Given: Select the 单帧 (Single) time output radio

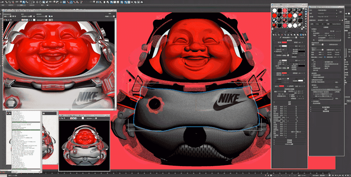Looking at the screenshot, I should (x=312, y=31).
